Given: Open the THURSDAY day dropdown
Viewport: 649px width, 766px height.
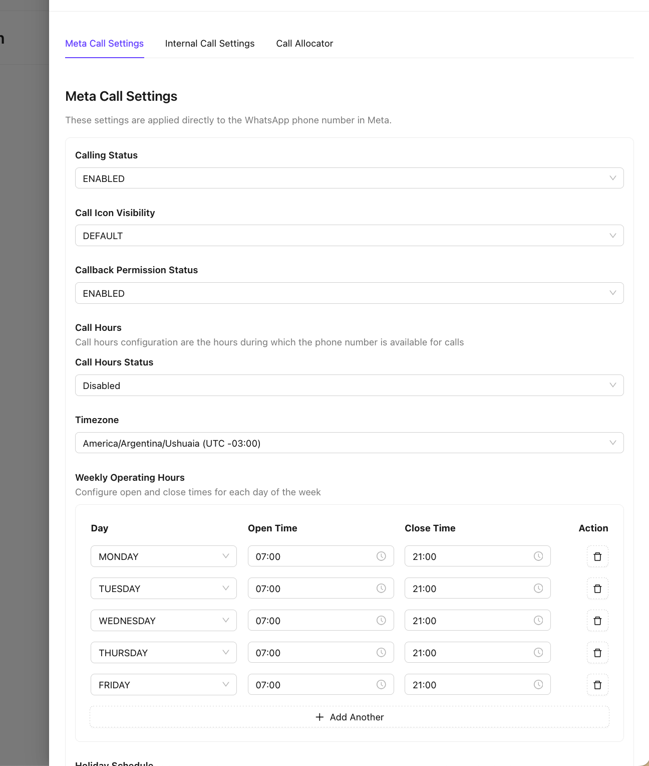Looking at the screenshot, I should click(164, 652).
